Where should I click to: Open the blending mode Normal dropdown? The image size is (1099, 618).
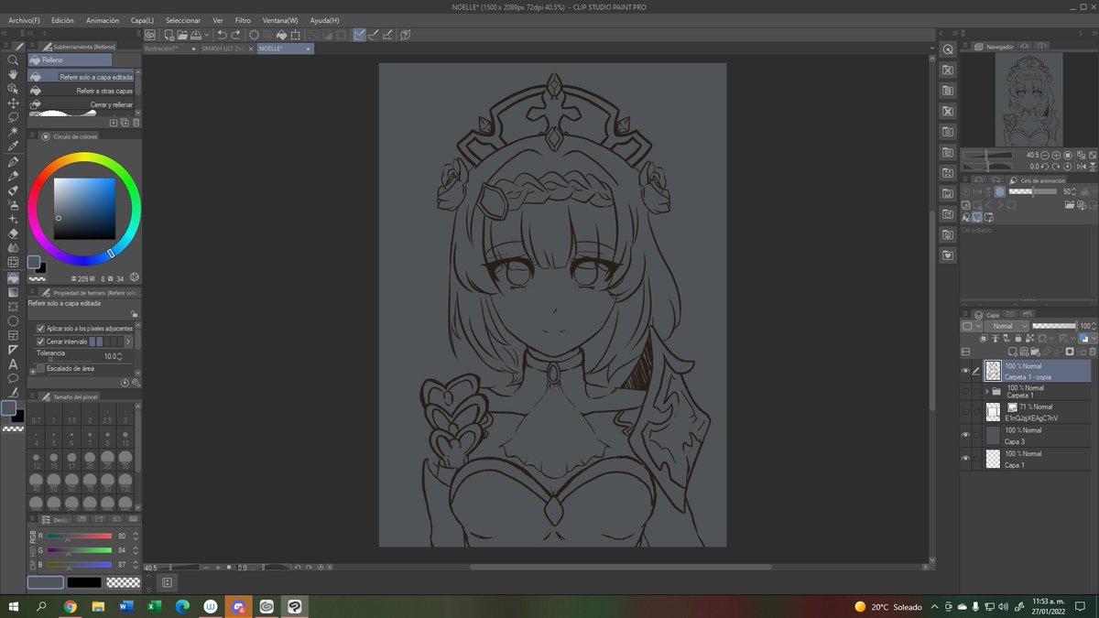coord(1007,326)
